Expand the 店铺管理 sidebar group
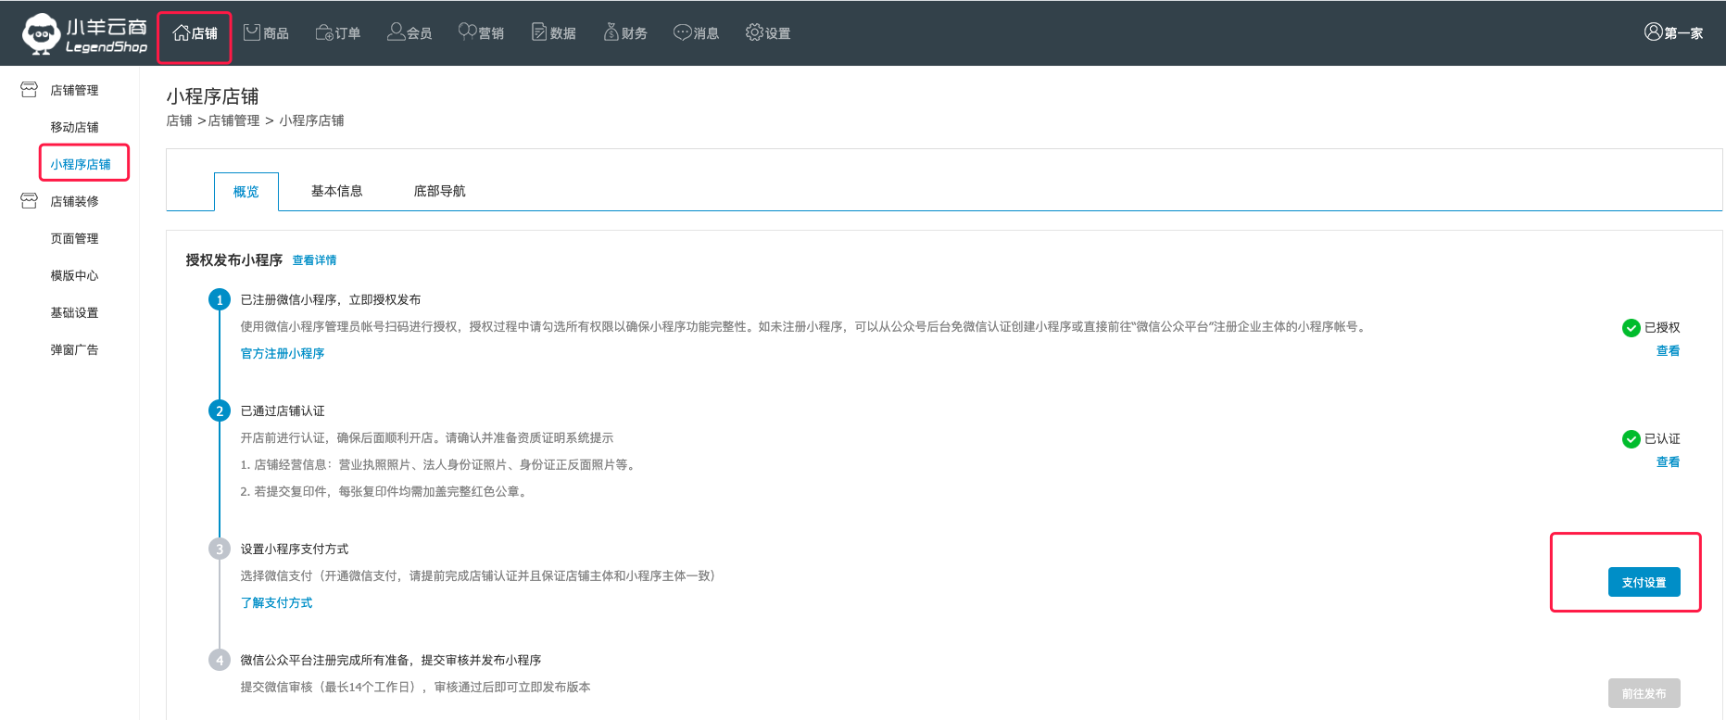The height and width of the screenshot is (720, 1726). coord(30,90)
